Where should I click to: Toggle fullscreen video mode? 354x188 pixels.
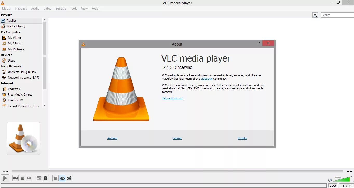point(39,178)
